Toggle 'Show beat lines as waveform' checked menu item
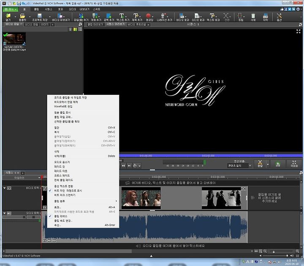304x266 pixels. (68, 191)
